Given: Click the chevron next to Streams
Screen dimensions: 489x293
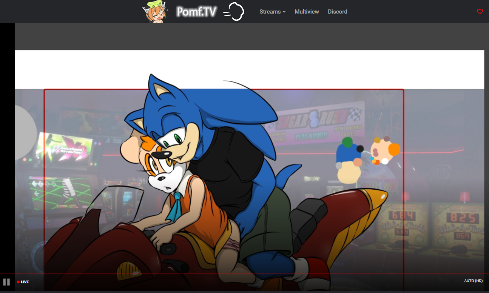Looking at the screenshot, I should (x=284, y=12).
